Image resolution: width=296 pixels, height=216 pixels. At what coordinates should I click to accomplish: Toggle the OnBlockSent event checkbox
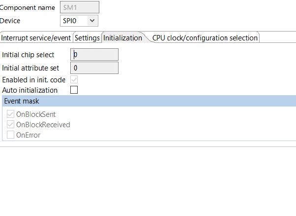tap(10, 114)
